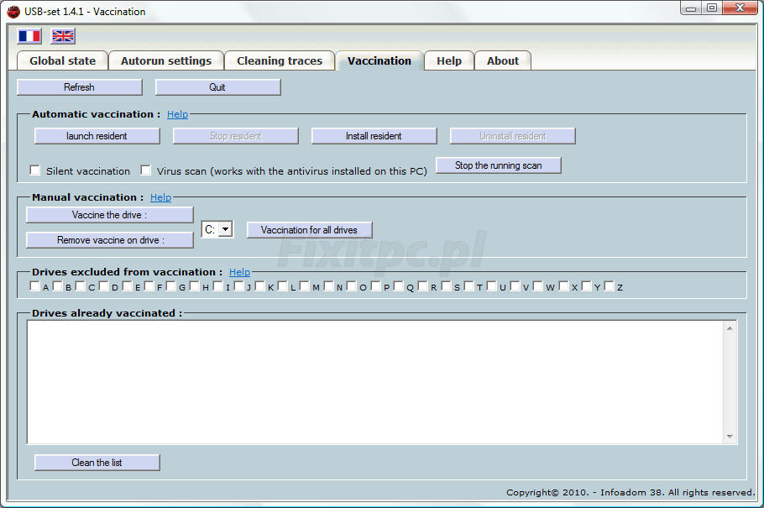Viewport: 764px width, 508px height.
Task: Exclude drive R from vaccination
Action: point(423,286)
